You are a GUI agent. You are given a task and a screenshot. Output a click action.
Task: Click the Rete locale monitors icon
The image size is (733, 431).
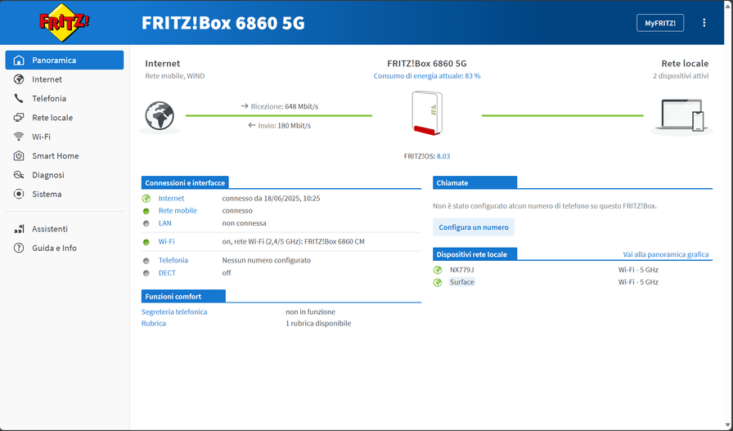(19, 118)
